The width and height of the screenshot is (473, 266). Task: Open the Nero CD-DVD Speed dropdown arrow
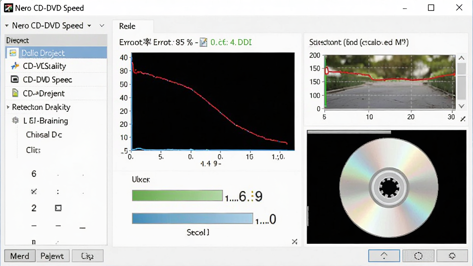tap(89, 26)
